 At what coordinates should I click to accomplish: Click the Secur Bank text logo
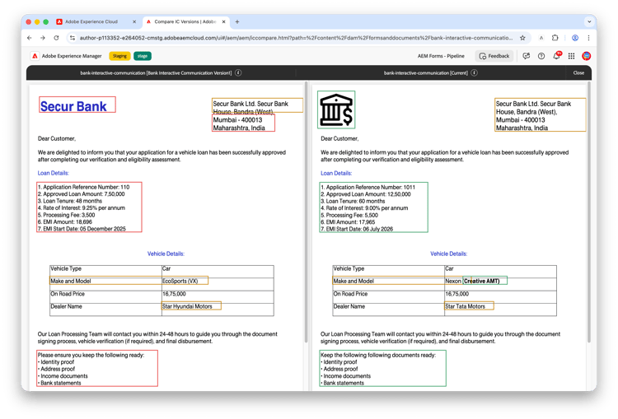73,106
